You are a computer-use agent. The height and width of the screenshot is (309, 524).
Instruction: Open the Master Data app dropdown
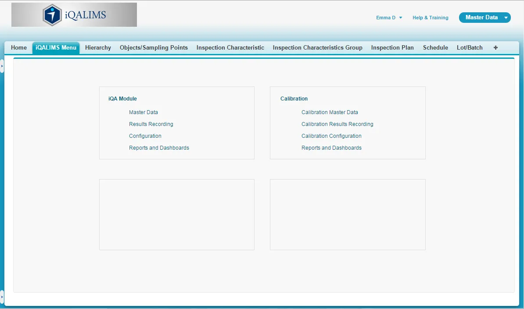pyautogui.click(x=485, y=18)
